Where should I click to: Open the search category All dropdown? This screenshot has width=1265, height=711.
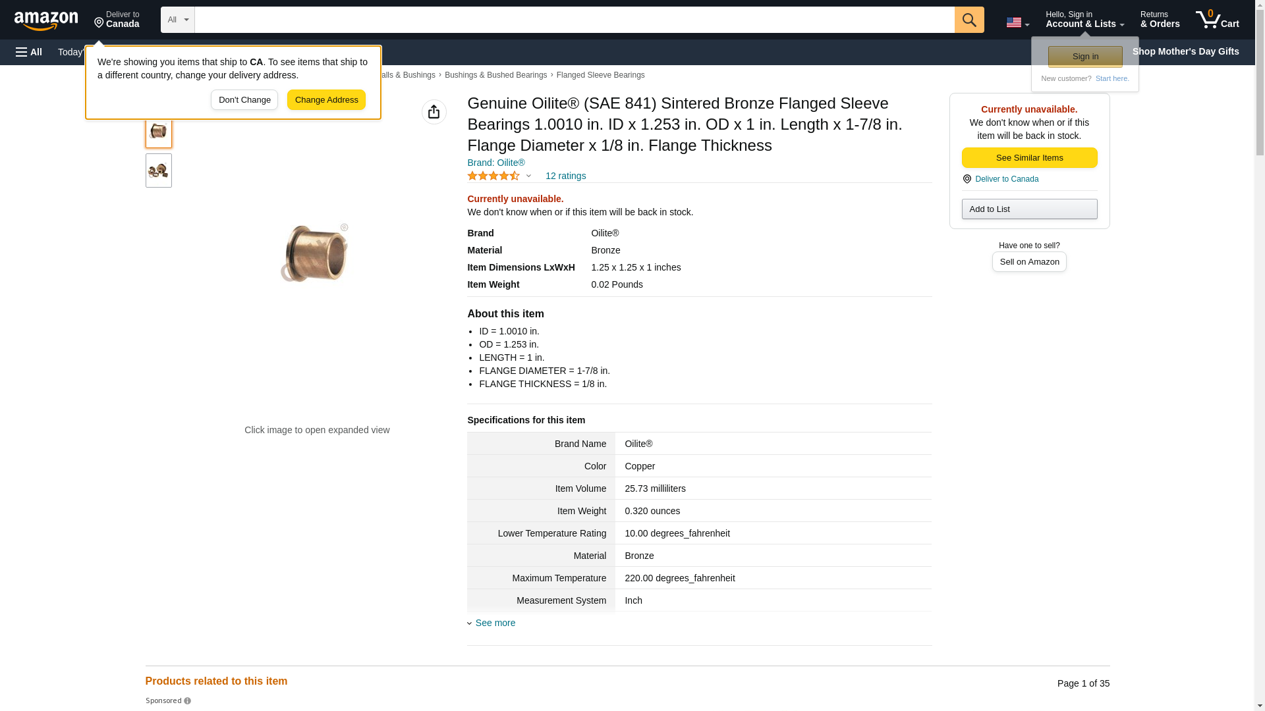177,20
